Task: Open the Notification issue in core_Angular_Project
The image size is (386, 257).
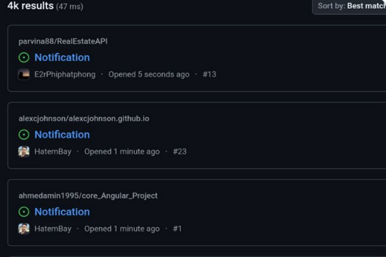Action: pos(62,212)
